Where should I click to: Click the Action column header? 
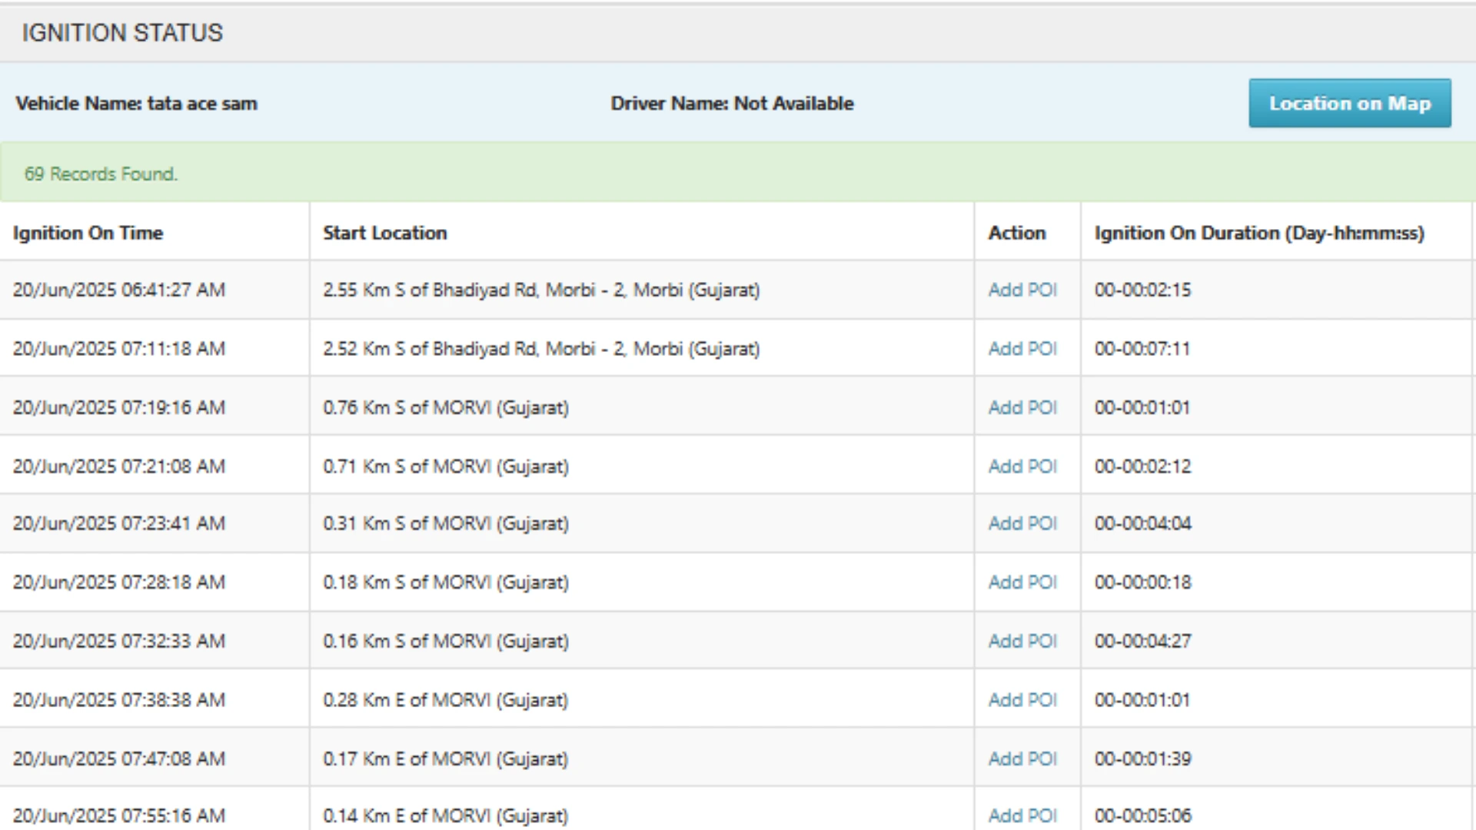(x=1016, y=233)
